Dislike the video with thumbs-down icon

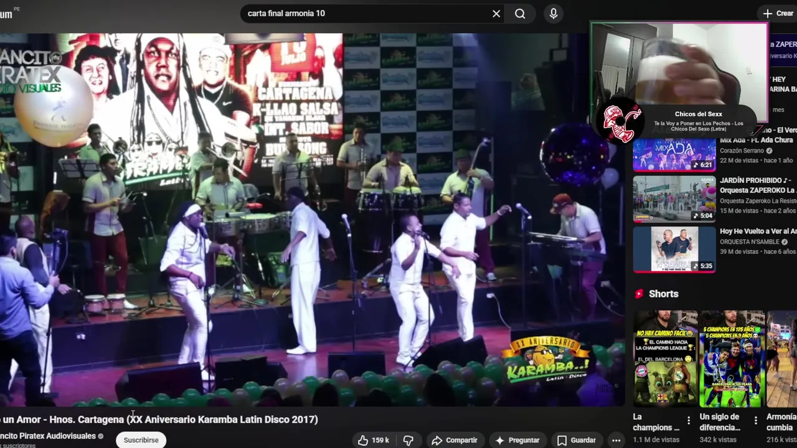[408, 440]
